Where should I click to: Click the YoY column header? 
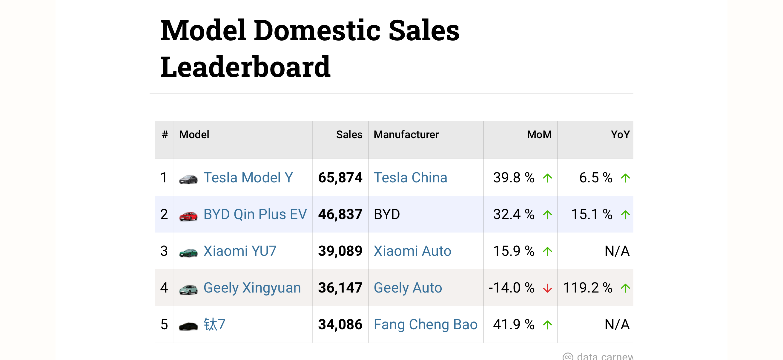[x=620, y=135]
